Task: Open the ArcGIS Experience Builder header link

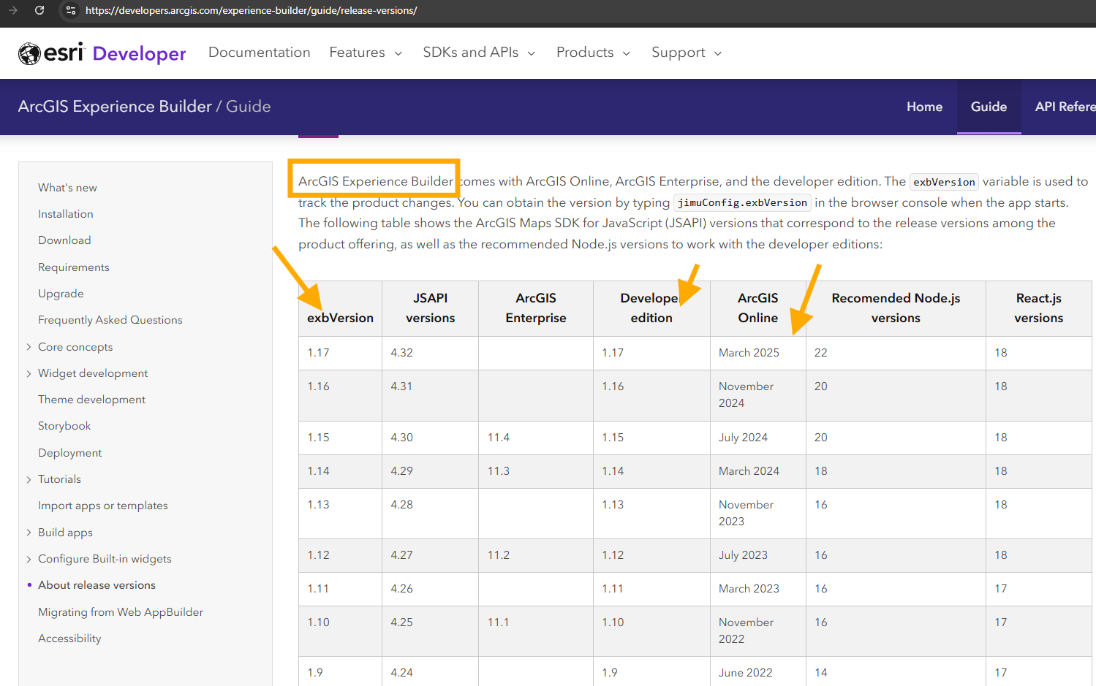Action: tap(115, 107)
